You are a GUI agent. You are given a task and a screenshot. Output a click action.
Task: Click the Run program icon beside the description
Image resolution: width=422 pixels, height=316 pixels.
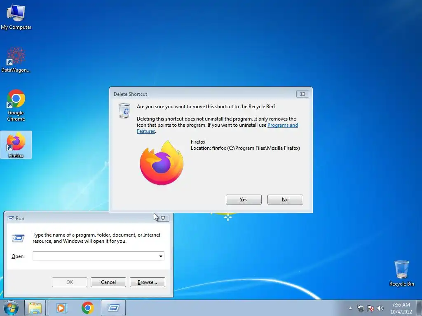coord(18,238)
